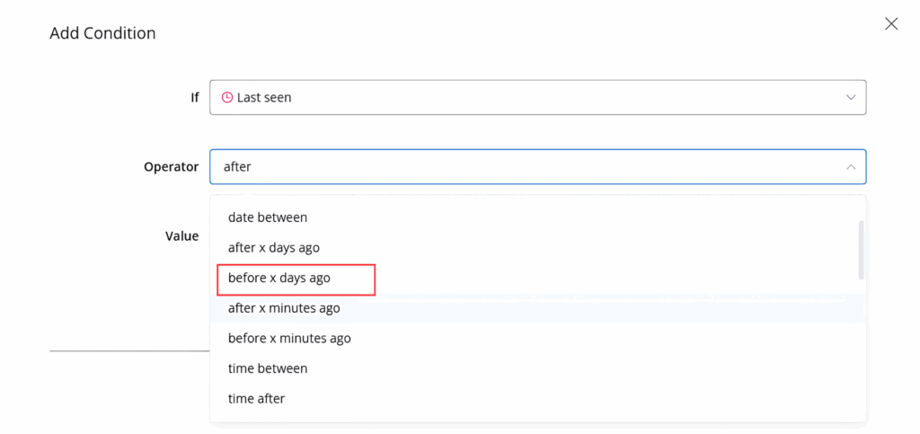
Task: Pick the 'time after' operator option
Action: pyautogui.click(x=256, y=398)
